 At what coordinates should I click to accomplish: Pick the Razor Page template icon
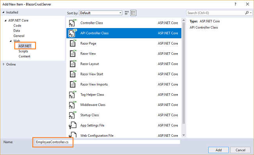click(73, 43)
